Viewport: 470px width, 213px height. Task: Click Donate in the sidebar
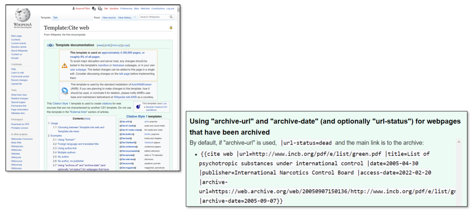coord(15,58)
